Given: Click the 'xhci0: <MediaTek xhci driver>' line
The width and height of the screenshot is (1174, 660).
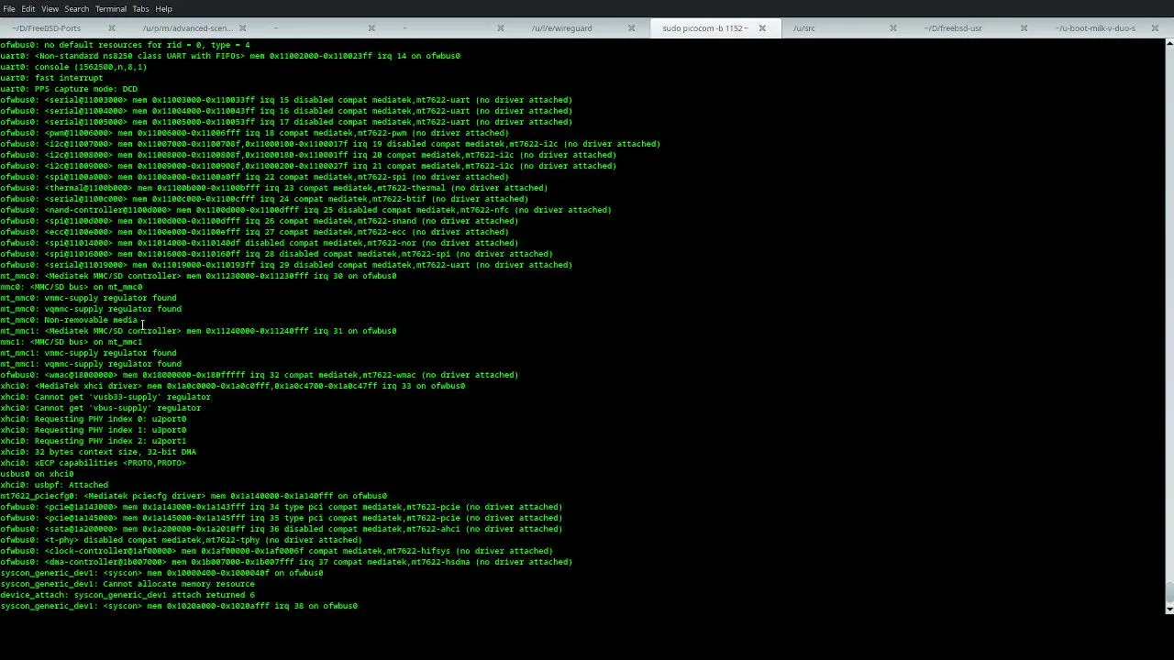Looking at the screenshot, I should 232,386.
